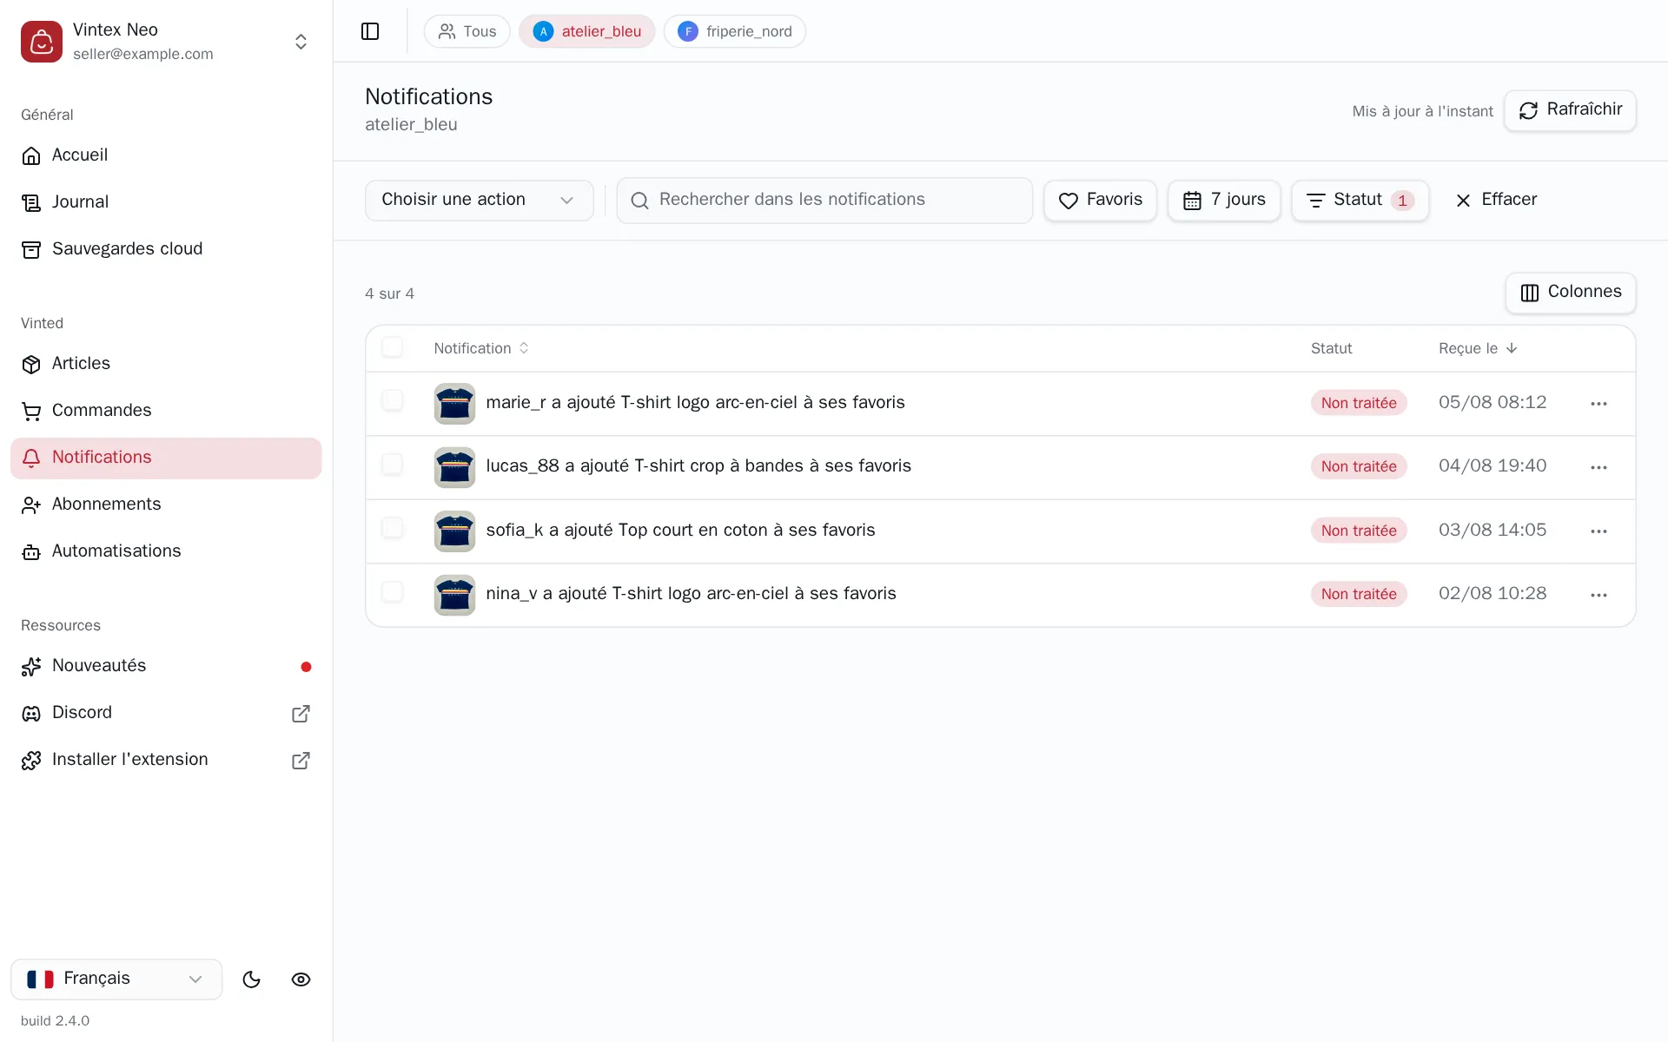Switch to the friperie_nord account tab

click(735, 31)
